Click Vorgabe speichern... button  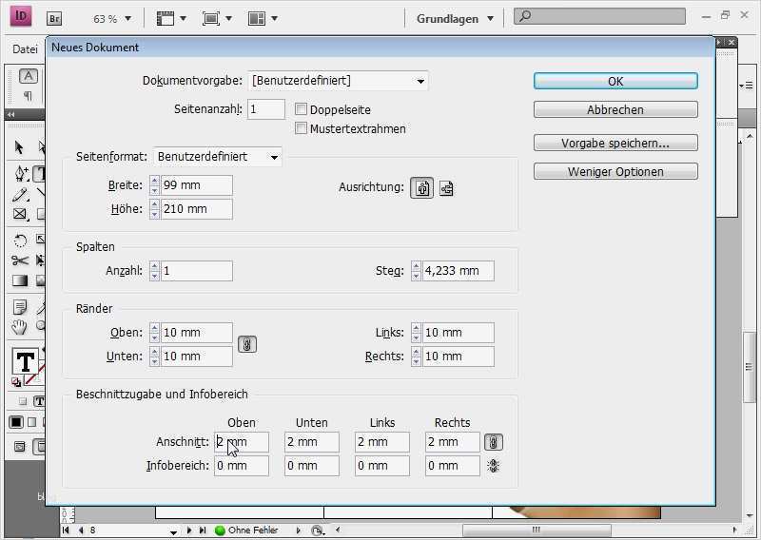pyautogui.click(x=615, y=144)
